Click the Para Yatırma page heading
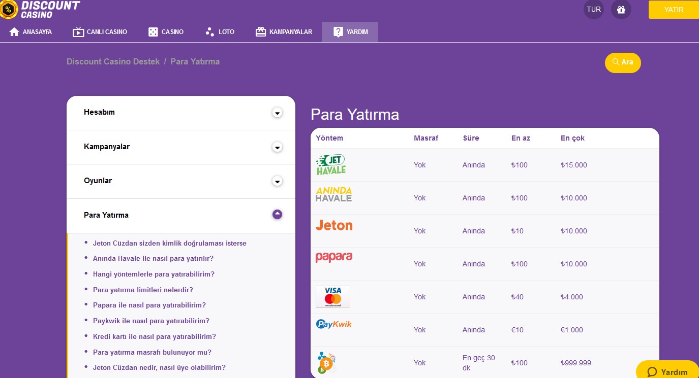Viewport: 699px width, 378px height. click(x=355, y=114)
